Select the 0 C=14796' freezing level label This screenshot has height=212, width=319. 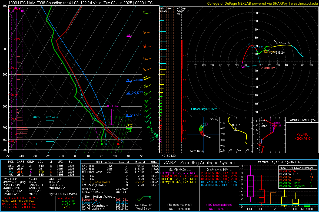[133, 115]
